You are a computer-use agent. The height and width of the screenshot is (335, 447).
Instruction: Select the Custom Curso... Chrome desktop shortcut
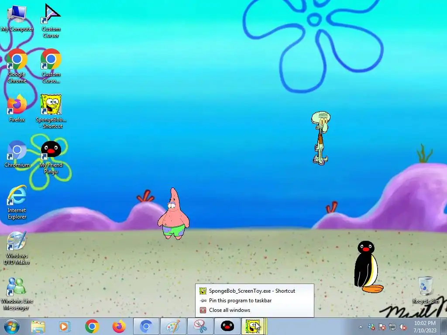click(51, 66)
